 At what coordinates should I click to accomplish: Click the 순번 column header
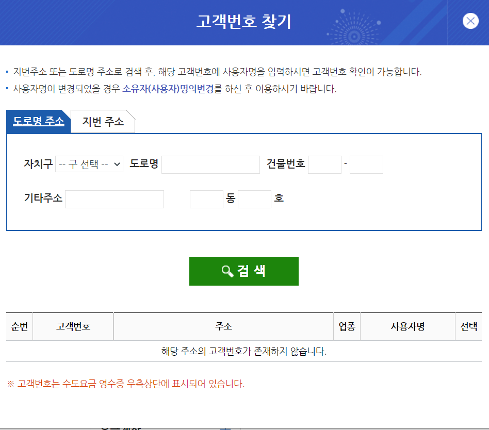pyautogui.click(x=19, y=326)
